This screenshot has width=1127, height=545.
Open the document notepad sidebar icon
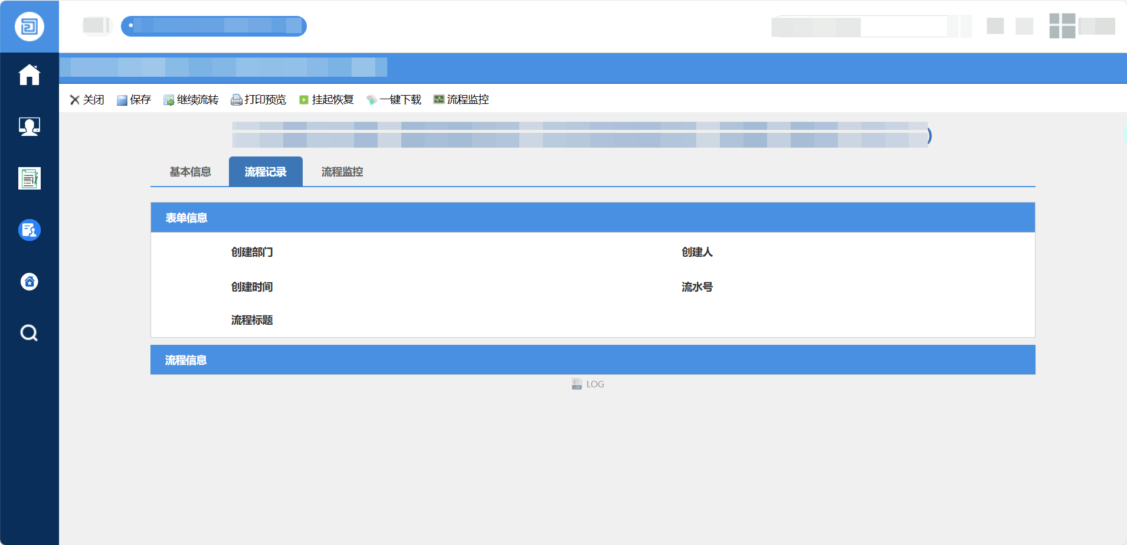tap(30, 178)
